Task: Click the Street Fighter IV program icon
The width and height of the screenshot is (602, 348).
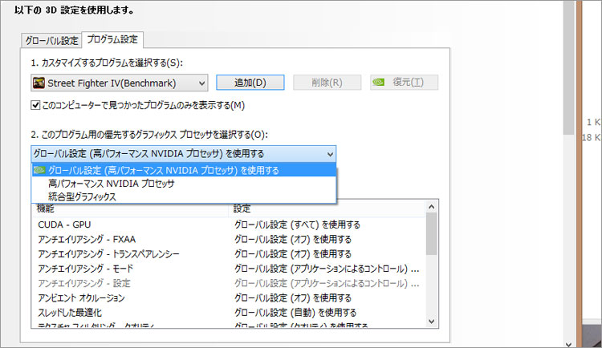Action: 39,83
